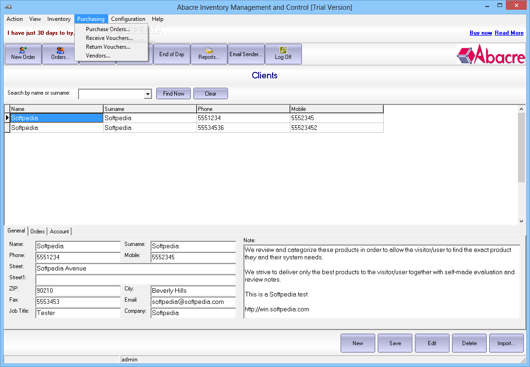Click the Buy now link
The height and width of the screenshot is (367, 530).
(x=481, y=33)
